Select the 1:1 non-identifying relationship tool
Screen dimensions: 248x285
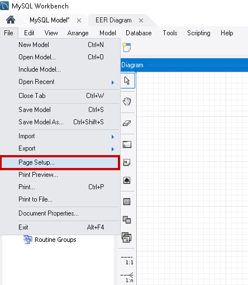pos(127,260)
